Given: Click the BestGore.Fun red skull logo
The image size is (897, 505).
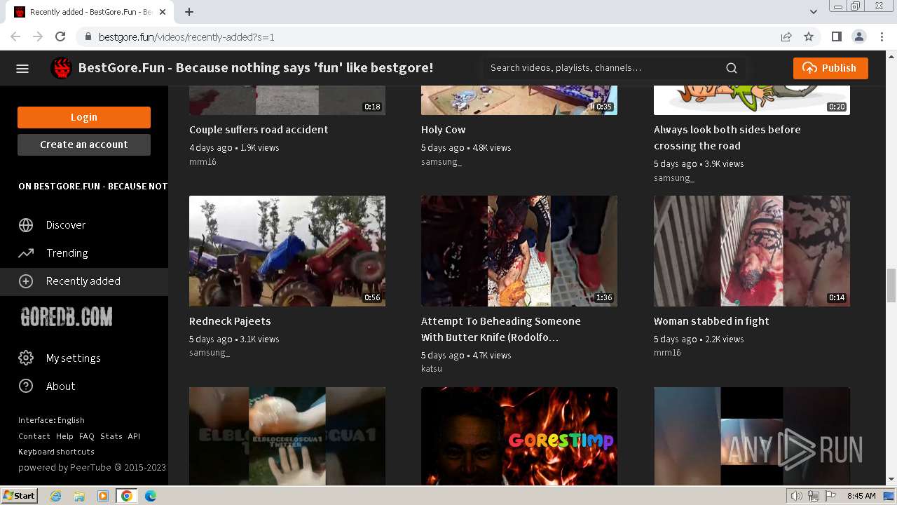Looking at the screenshot, I should tap(62, 68).
